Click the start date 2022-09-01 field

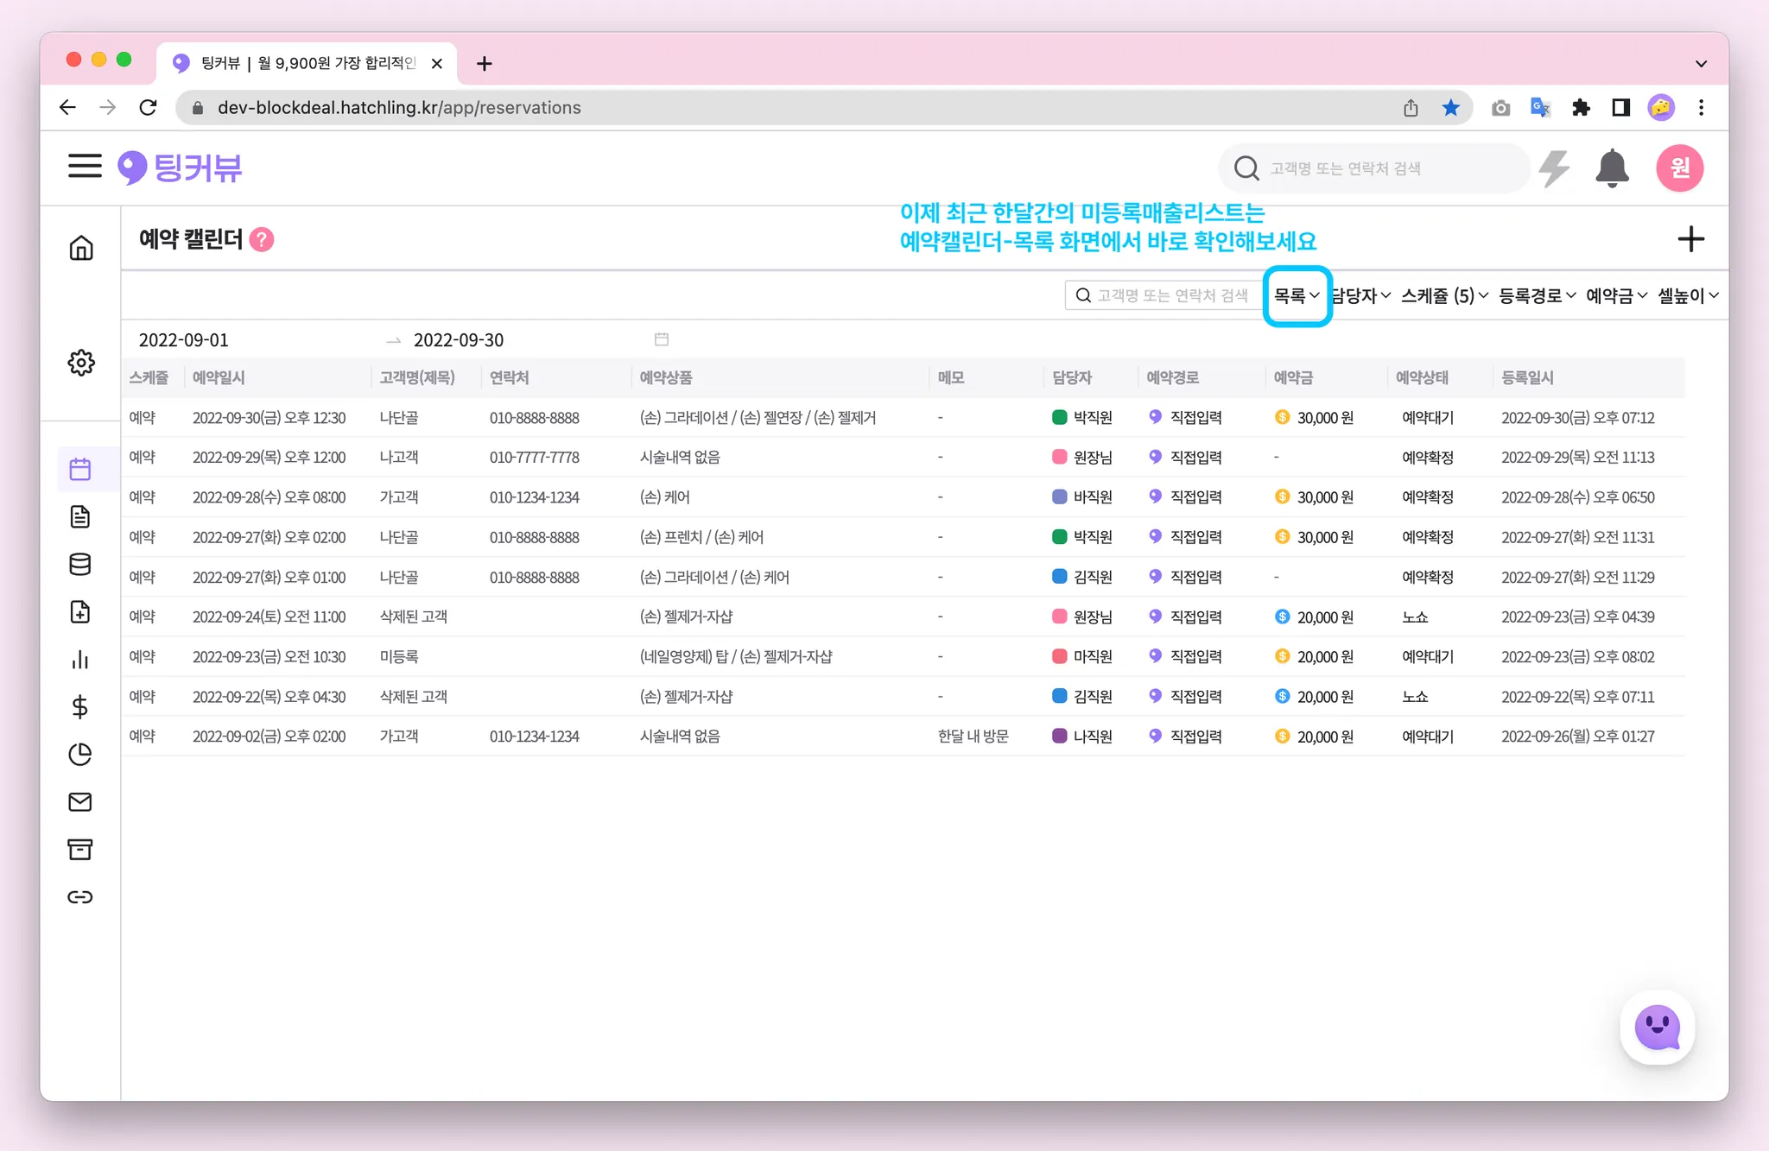click(184, 340)
